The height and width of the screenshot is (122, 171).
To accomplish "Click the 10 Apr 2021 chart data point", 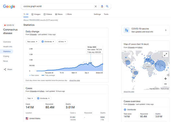I will [x=103, y=64].
